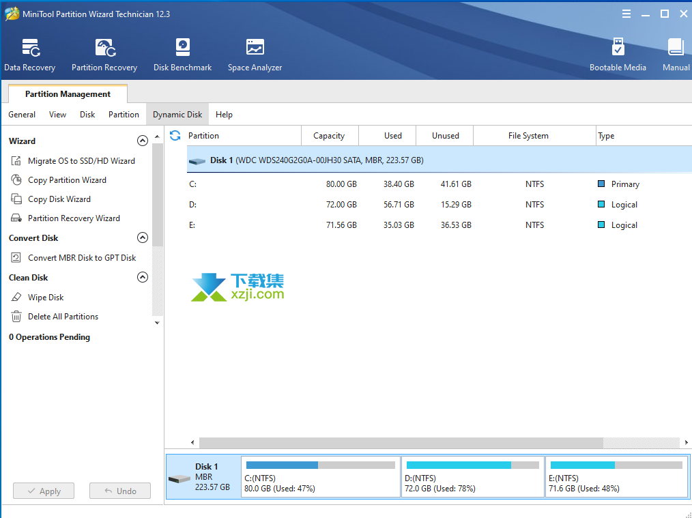The width and height of the screenshot is (692, 518).
Task: Open the Dynamic Disk menu
Action: click(177, 115)
